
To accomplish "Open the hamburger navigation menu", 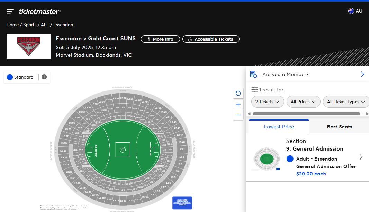I will 10,11.
